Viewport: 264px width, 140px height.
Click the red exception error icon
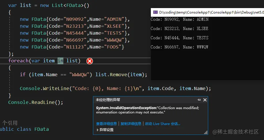click(90, 61)
